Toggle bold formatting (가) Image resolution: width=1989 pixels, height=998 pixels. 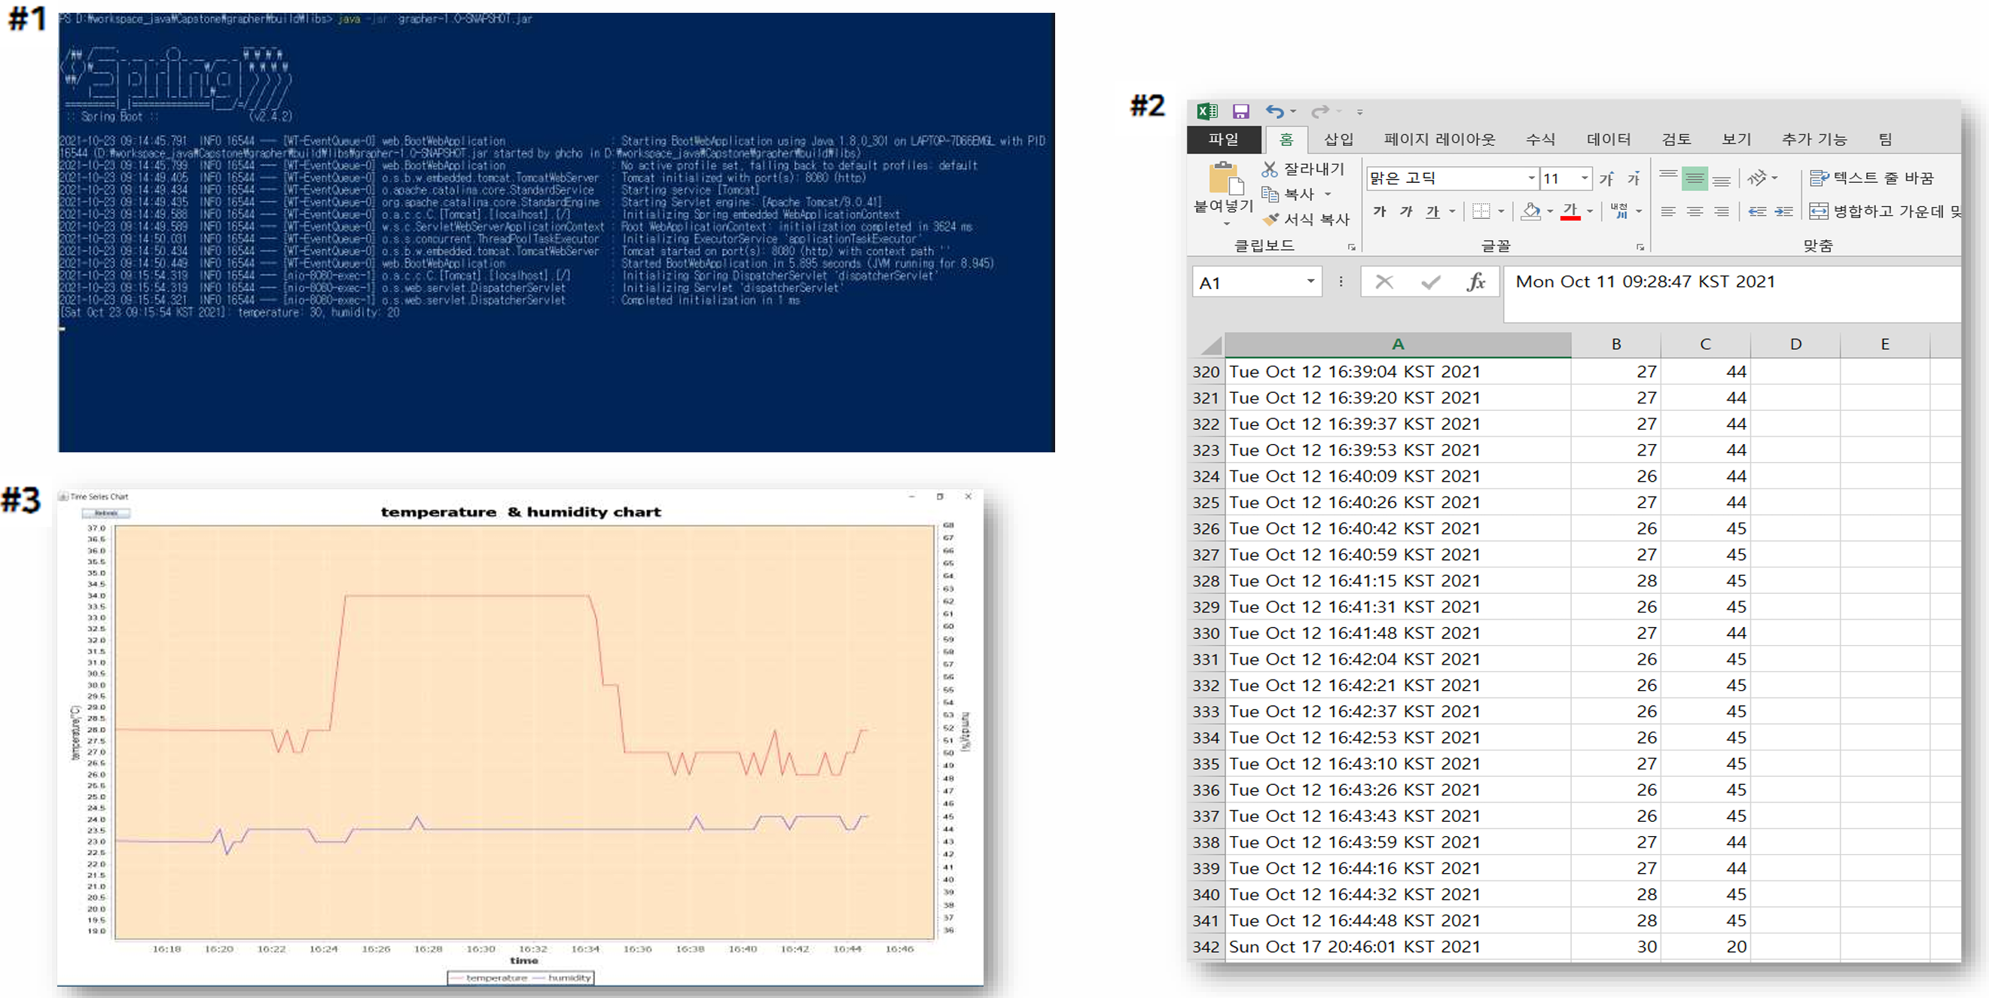click(1379, 211)
